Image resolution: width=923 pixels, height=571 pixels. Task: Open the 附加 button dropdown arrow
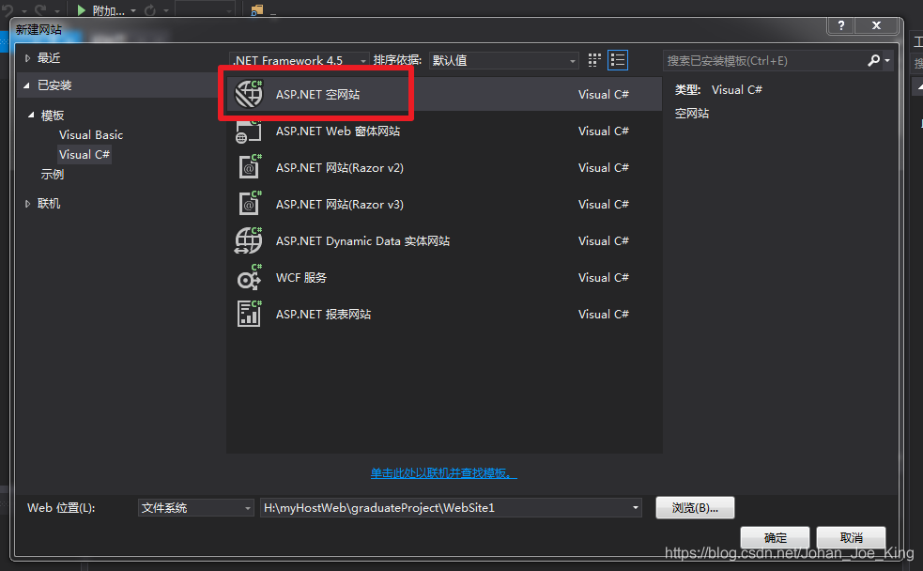133,10
